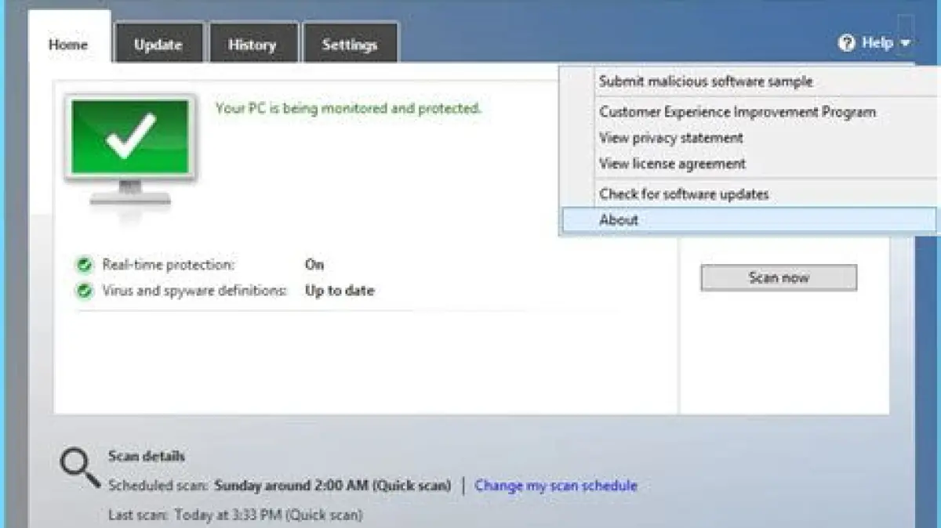
Task: Choose Check for software updates
Action: [x=684, y=194]
